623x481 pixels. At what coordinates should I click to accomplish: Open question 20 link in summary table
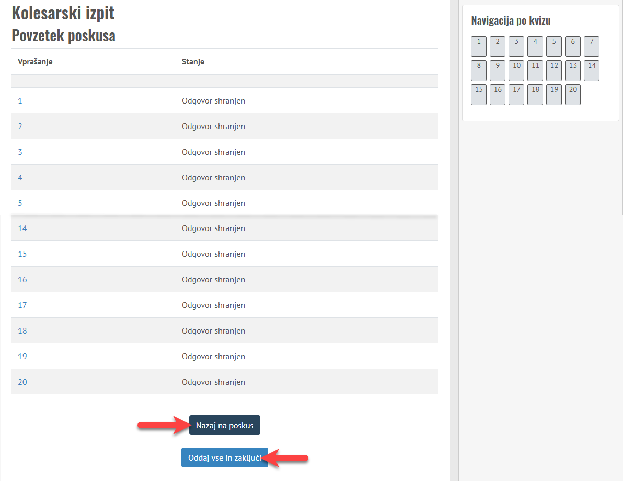point(22,382)
